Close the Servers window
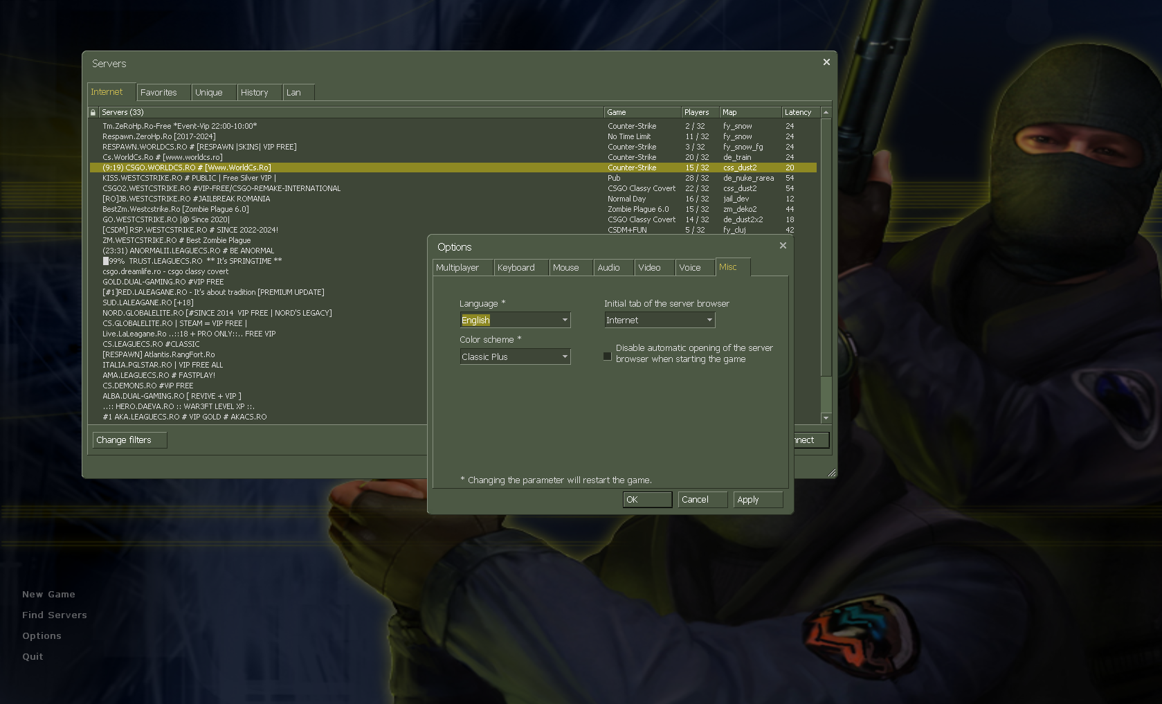Screen dimensions: 1162x704 pos(826,62)
